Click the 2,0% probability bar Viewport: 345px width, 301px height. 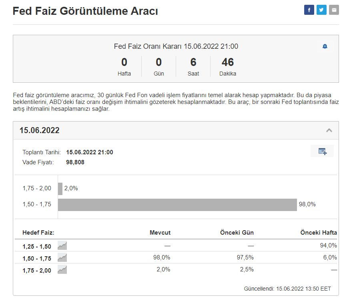tap(60, 189)
